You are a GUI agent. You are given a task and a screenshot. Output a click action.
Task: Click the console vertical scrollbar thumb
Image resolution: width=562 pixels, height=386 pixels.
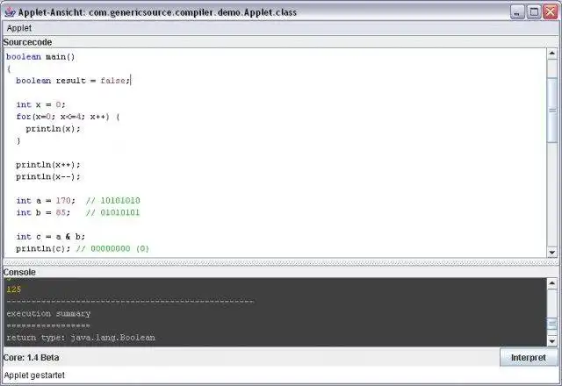552,325
